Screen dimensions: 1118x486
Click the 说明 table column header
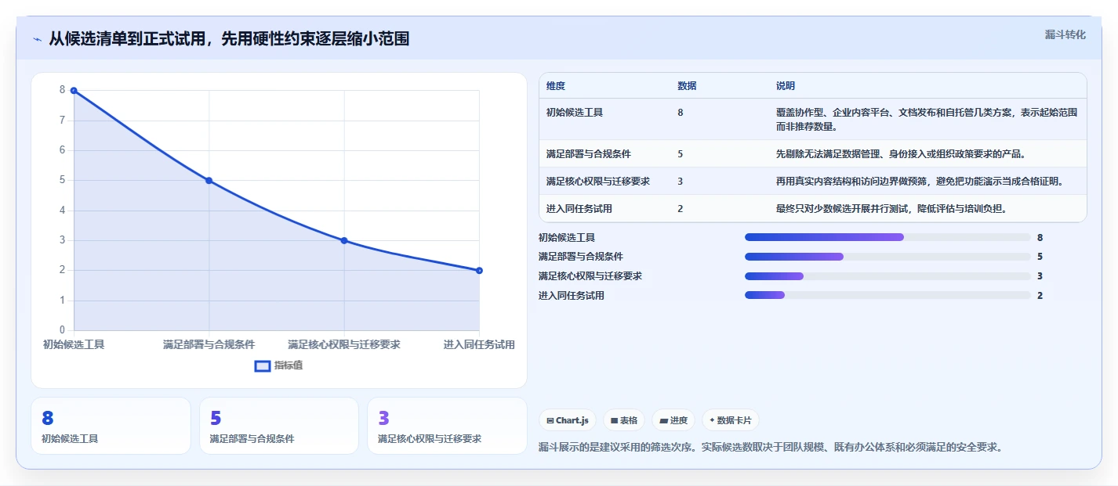[786, 86]
